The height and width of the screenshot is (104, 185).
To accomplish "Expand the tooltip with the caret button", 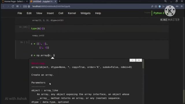I will pos(132,60).
